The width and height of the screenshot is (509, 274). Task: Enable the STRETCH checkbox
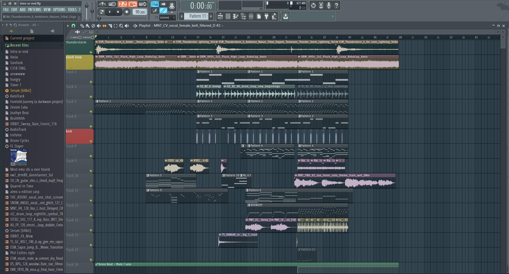point(92,37)
